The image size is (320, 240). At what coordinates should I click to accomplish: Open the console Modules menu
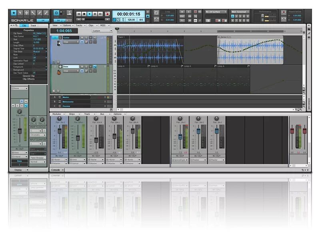(x=58, y=114)
